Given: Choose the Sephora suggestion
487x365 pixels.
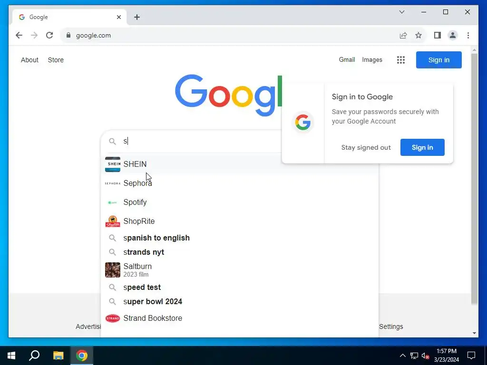Looking at the screenshot, I should tap(240, 183).
